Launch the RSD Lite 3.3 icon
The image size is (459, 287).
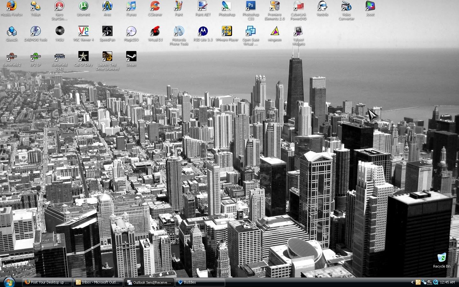[203, 34]
